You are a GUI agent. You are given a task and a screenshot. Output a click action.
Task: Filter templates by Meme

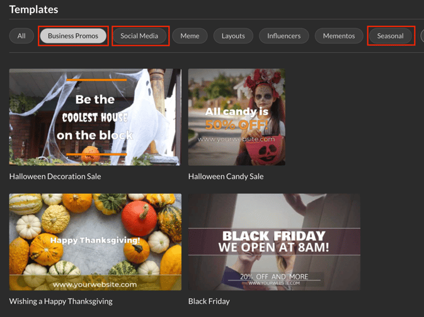[x=190, y=36]
